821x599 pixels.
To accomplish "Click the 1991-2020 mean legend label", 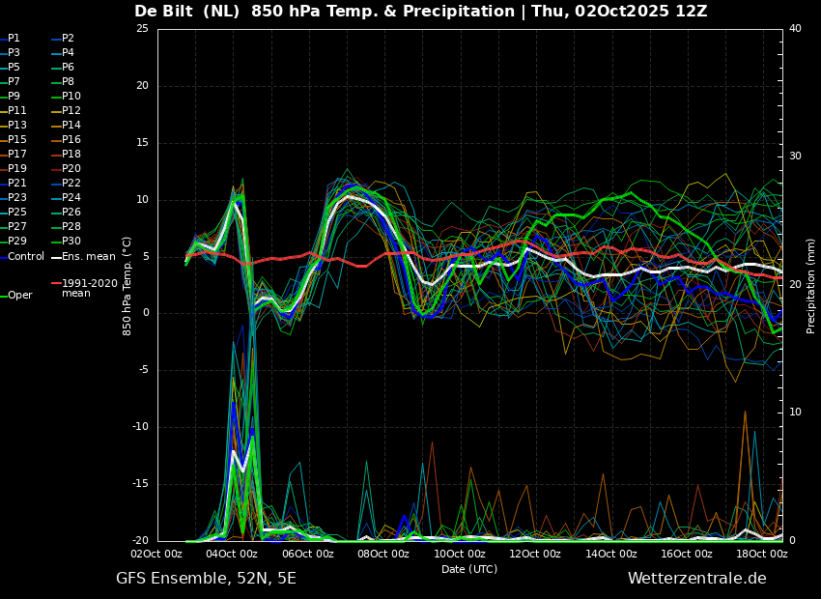I will point(89,288).
